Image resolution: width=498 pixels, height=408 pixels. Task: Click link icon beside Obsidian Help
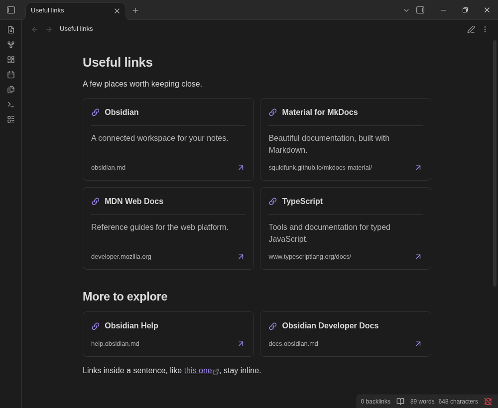tap(95, 326)
